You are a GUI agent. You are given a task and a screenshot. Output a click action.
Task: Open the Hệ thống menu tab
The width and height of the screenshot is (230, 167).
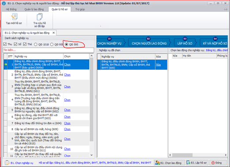11,9
